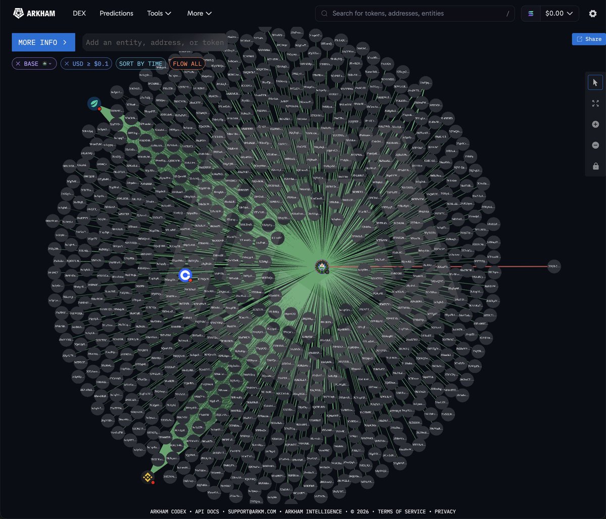The image size is (606, 519).
Task: Select the pointer cursor tool
Action: point(595,82)
